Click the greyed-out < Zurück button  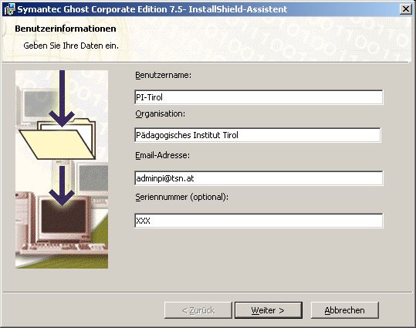(x=198, y=310)
